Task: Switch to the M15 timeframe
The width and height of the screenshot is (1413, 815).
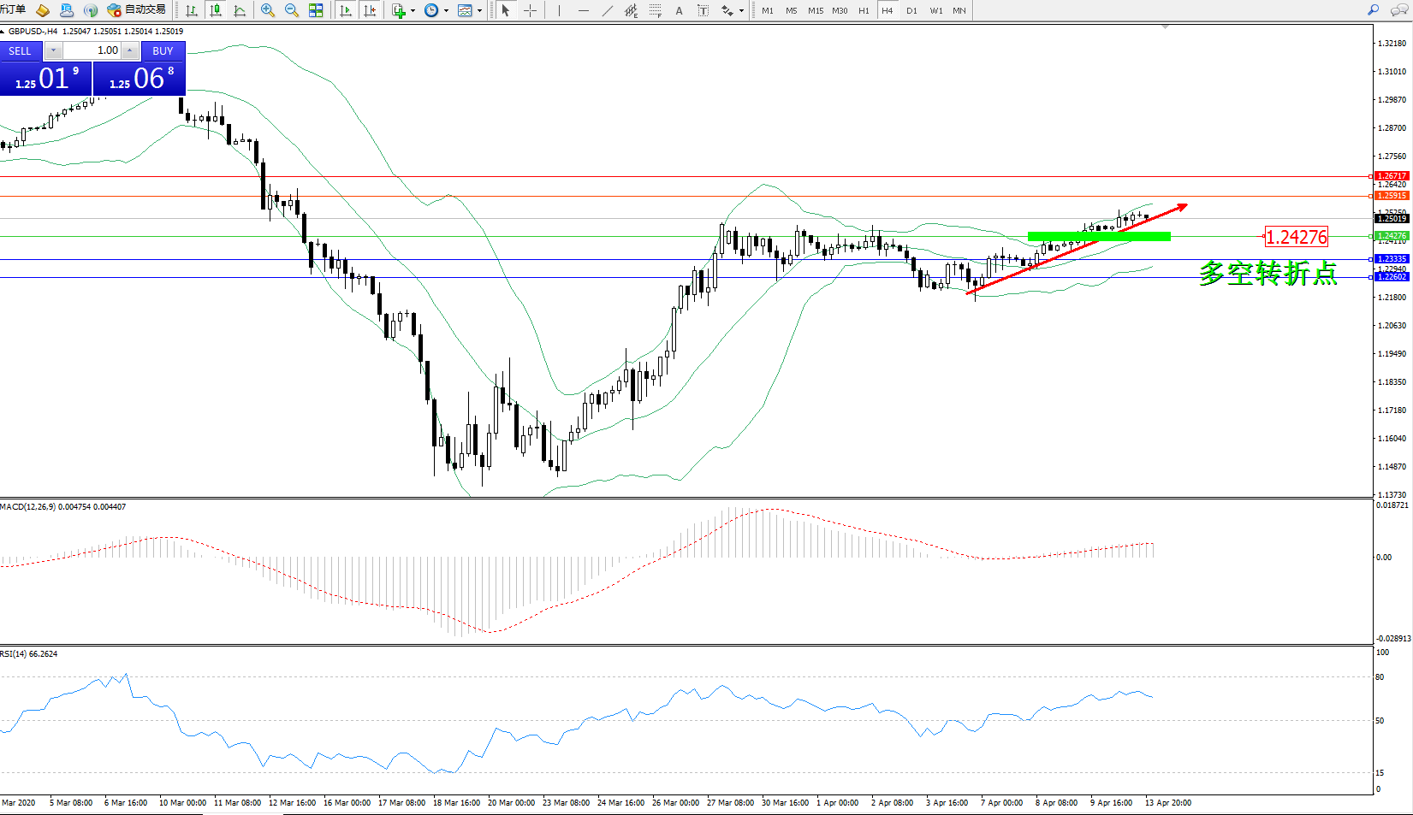Action: click(x=816, y=10)
